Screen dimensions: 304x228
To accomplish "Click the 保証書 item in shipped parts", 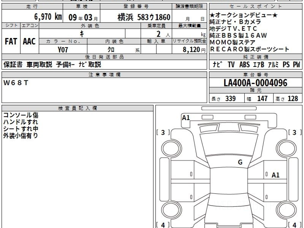I will click(x=13, y=65).
